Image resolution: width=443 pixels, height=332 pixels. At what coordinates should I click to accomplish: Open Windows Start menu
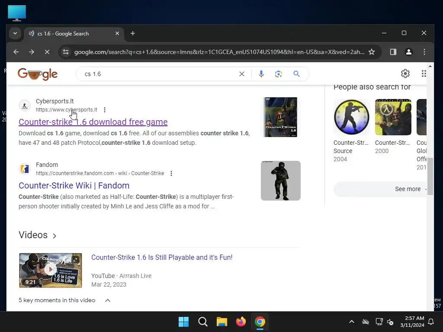click(x=183, y=322)
